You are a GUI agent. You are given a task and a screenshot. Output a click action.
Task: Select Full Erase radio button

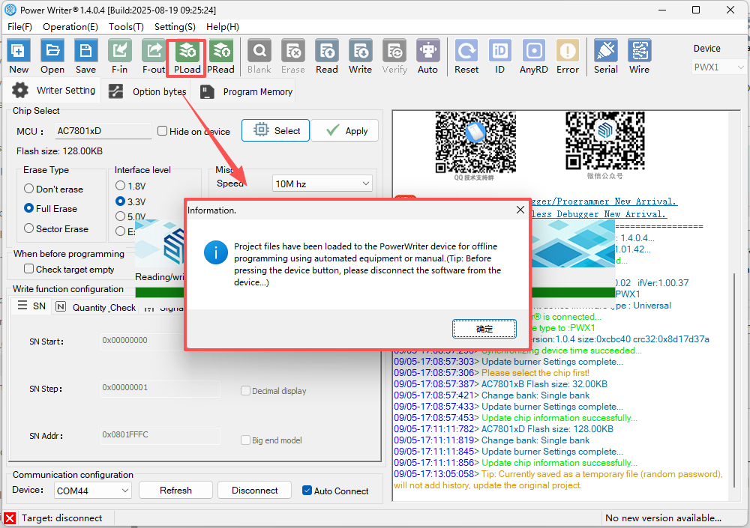point(28,208)
